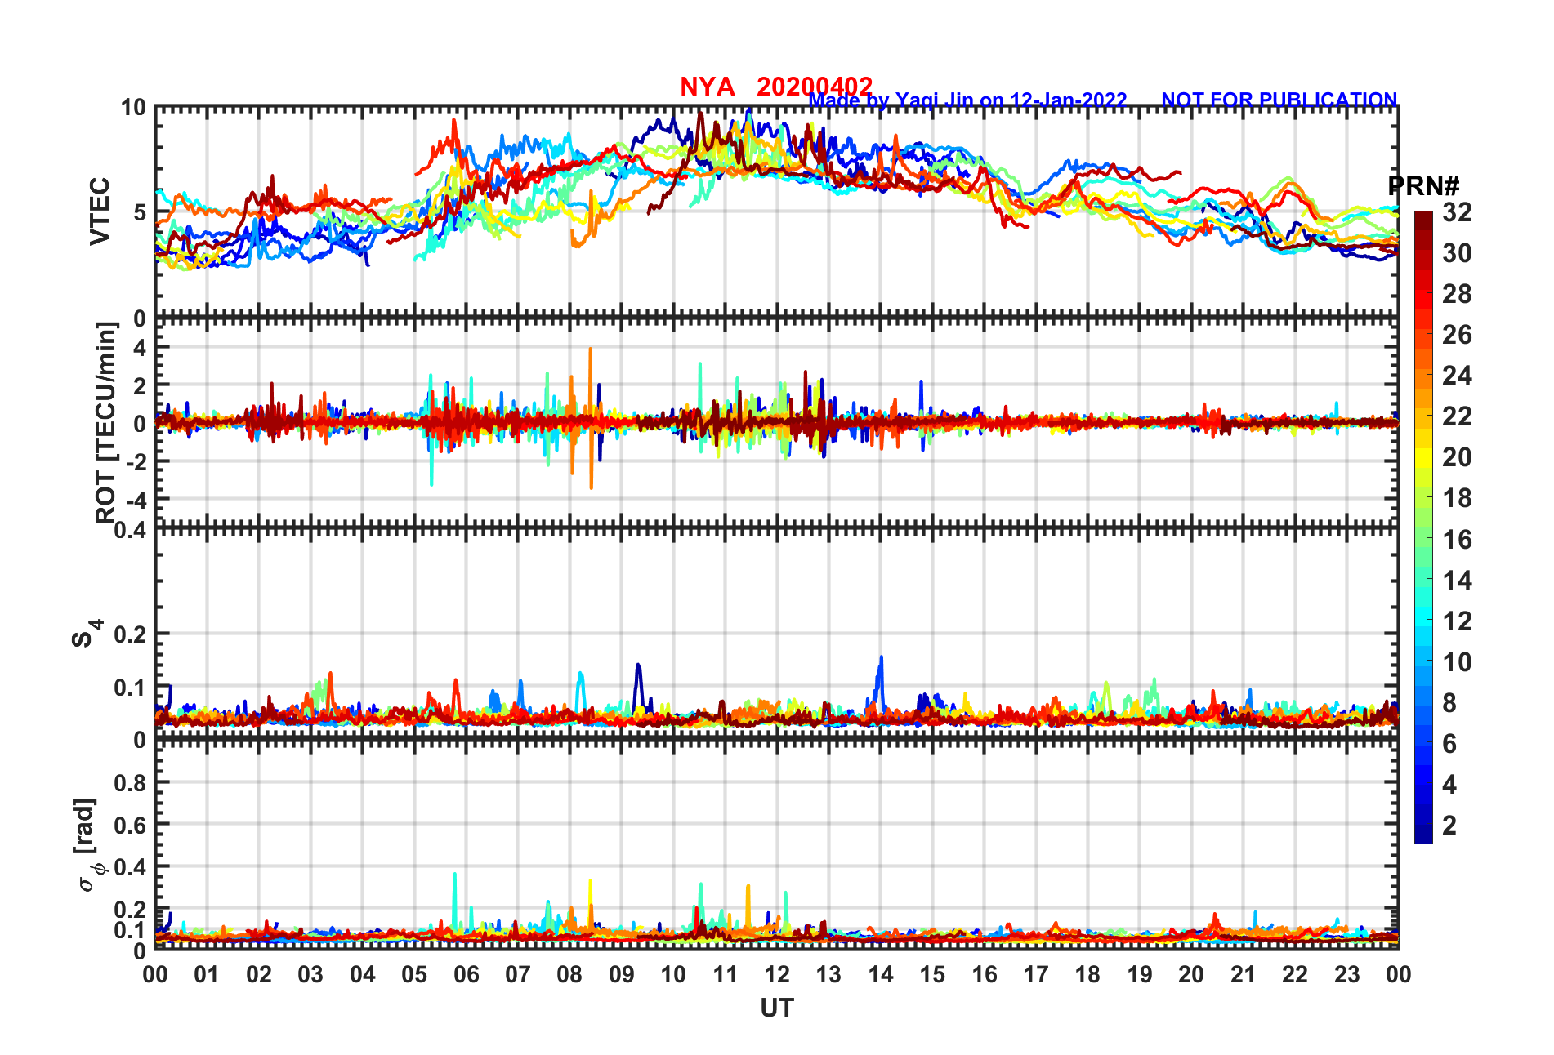Click UT hour tick label 09
This screenshot has height=1055, width=1554.
[622, 974]
